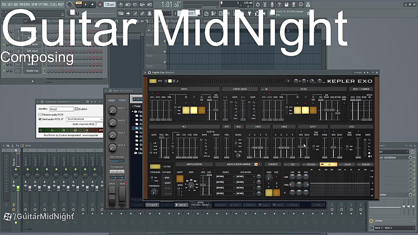Click the Export button in Spire browser
Image resolution: width=418 pixels, height=235 pixels.
pyautogui.click(x=152, y=205)
